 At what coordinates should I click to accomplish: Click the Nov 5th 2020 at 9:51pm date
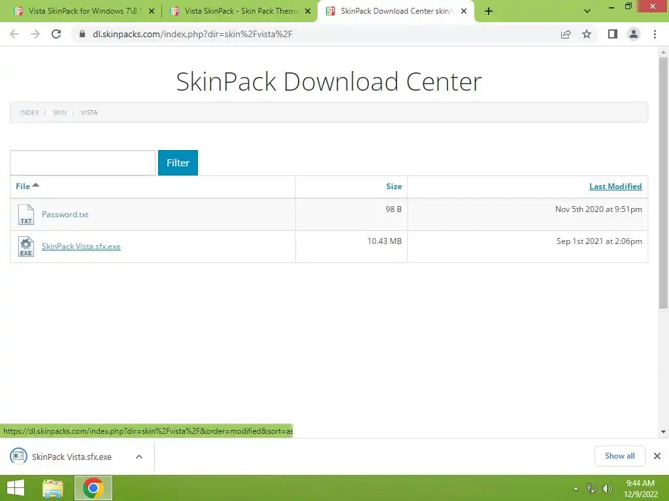[x=598, y=209]
